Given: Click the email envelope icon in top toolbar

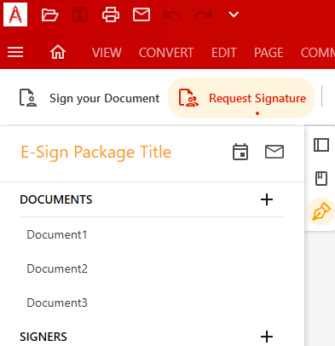Looking at the screenshot, I should coord(142,14).
